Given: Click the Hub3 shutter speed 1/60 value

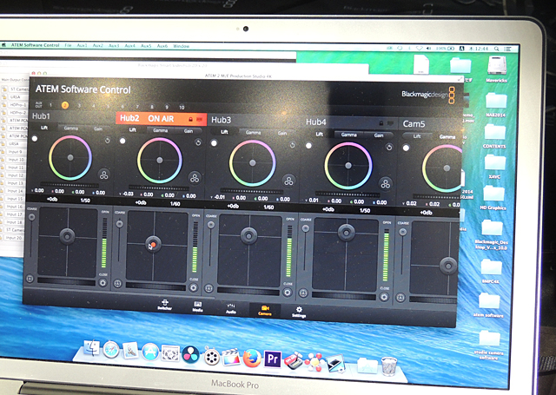Looking at the screenshot, I should [x=268, y=207].
